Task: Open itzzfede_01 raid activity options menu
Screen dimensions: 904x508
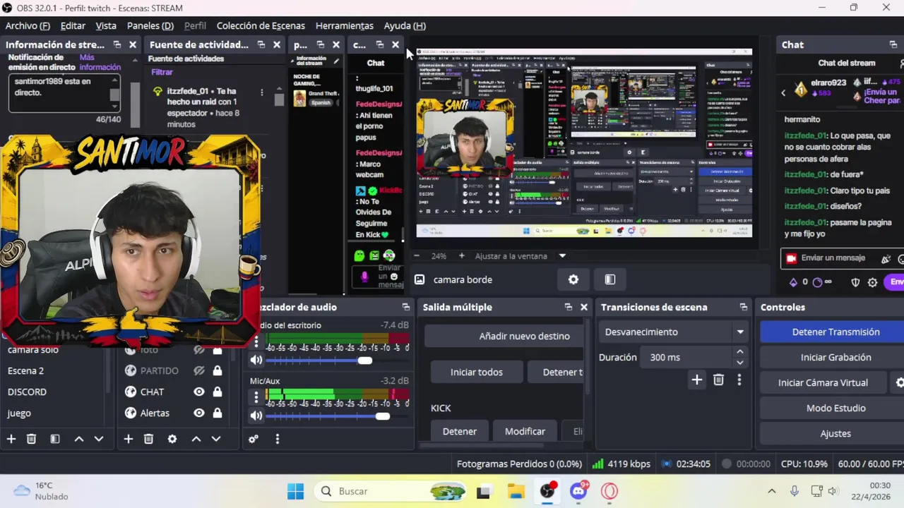Action: click(x=261, y=92)
